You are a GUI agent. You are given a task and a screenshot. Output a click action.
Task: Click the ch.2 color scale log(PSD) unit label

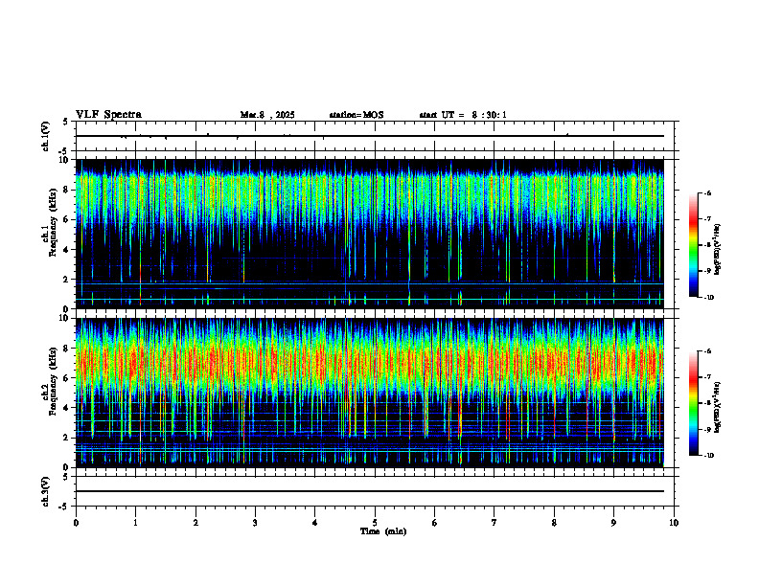[718, 407]
